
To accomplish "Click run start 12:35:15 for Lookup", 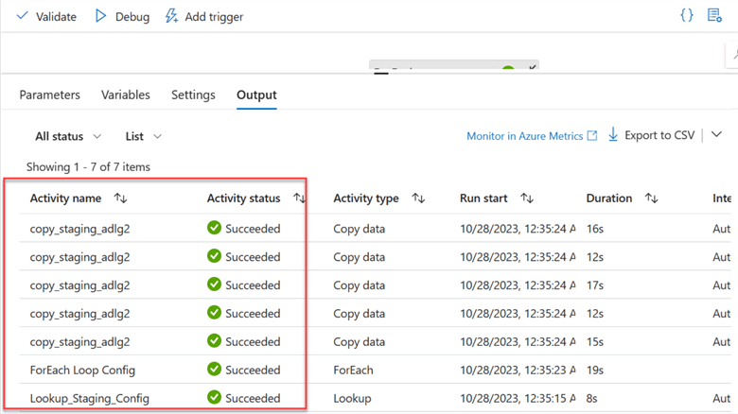I will 518,399.
